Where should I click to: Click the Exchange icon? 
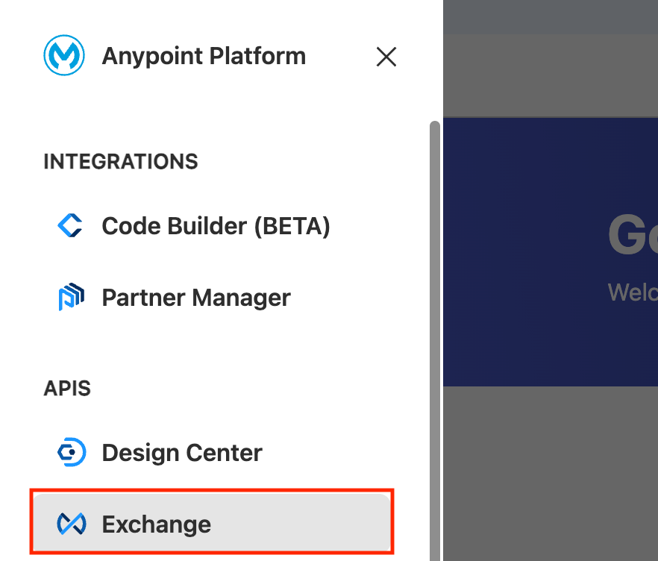pos(71,524)
